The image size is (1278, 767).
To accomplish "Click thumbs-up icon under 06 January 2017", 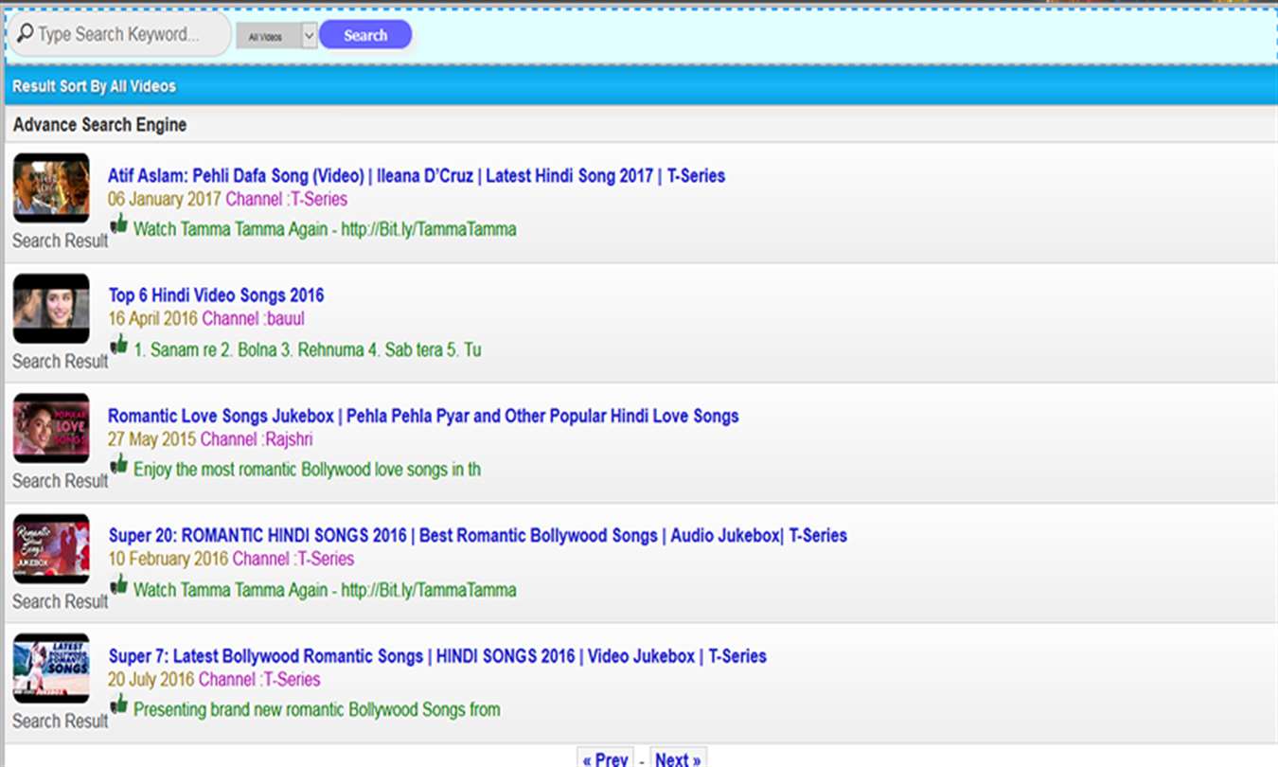I will [x=119, y=224].
